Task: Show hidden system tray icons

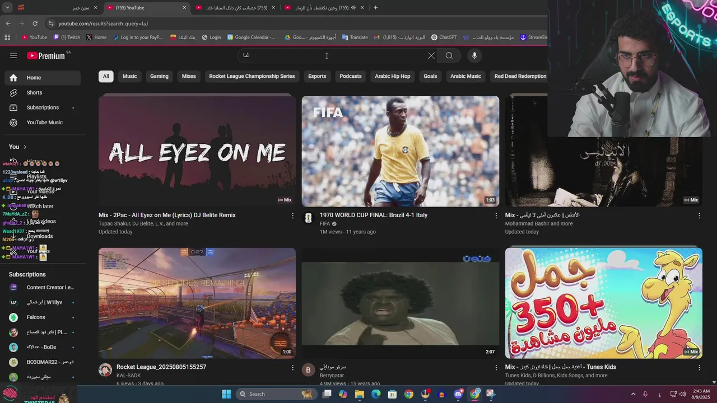Action: click(x=633, y=394)
